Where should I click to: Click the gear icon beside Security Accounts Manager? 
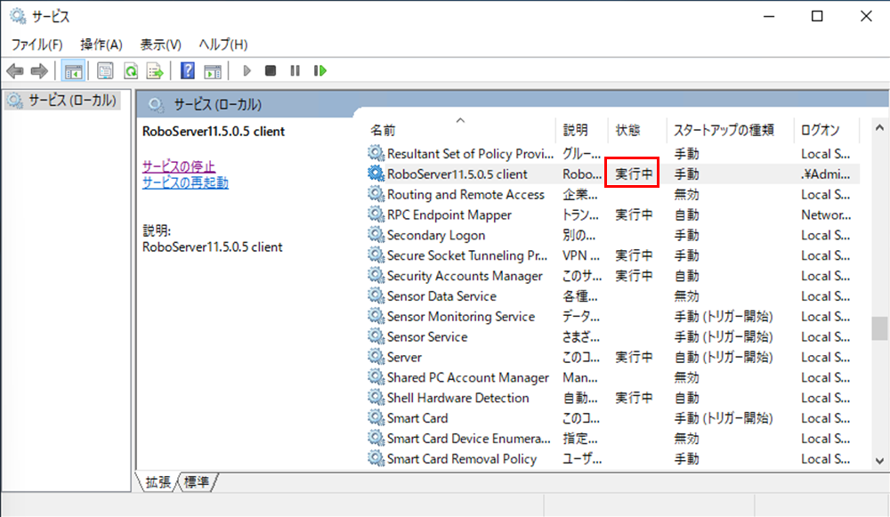pos(376,275)
